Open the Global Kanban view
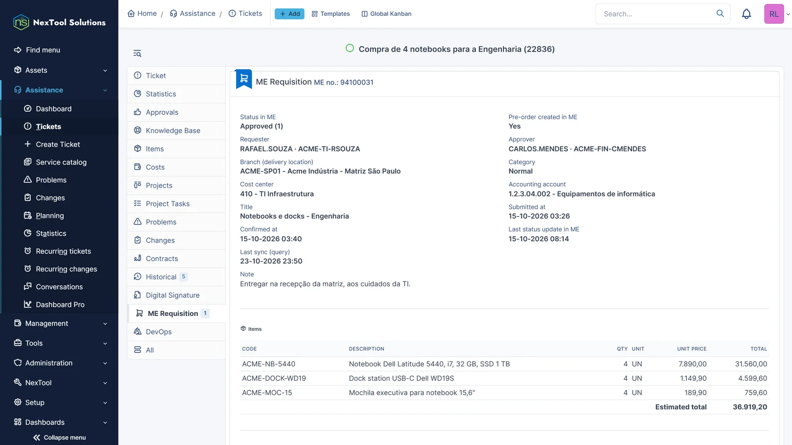792x445 pixels. (x=387, y=14)
